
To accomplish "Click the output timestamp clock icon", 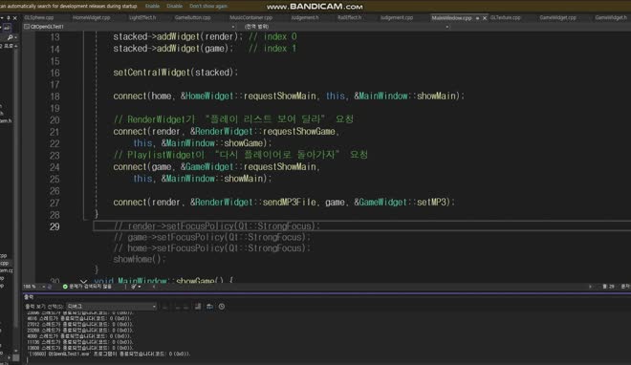I will (x=222, y=307).
